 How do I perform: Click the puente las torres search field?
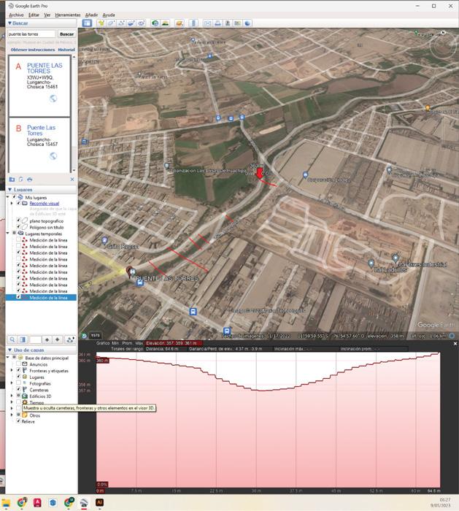(x=31, y=34)
